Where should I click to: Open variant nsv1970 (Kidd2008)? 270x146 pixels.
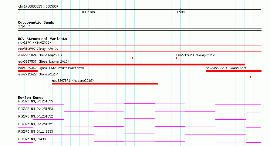(35, 42)
